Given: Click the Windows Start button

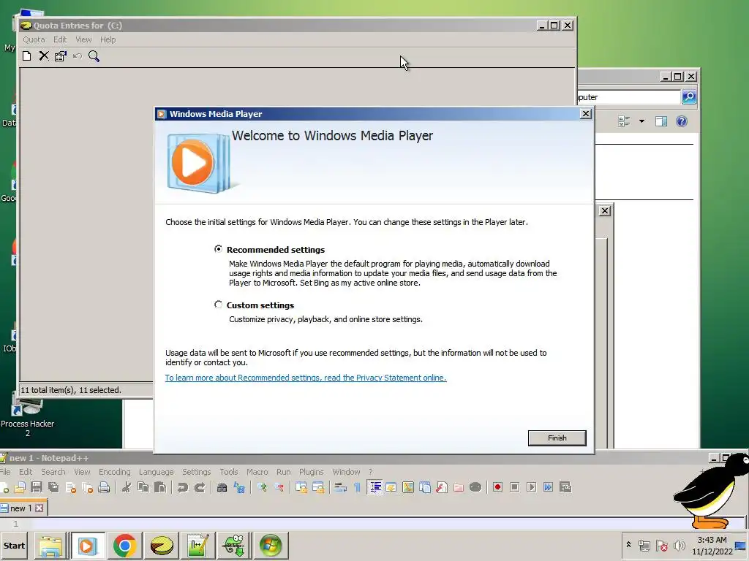Looking at the screenshot, I should [14, 546].
